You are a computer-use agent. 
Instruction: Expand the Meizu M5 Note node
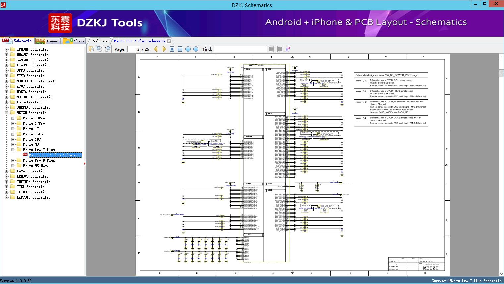tap(13, 166)
